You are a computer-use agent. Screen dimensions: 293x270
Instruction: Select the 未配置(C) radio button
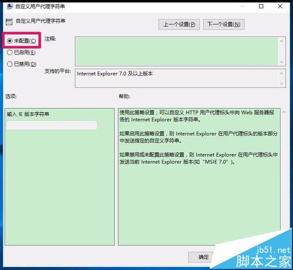pyautogui.click(x=21, y=41)
